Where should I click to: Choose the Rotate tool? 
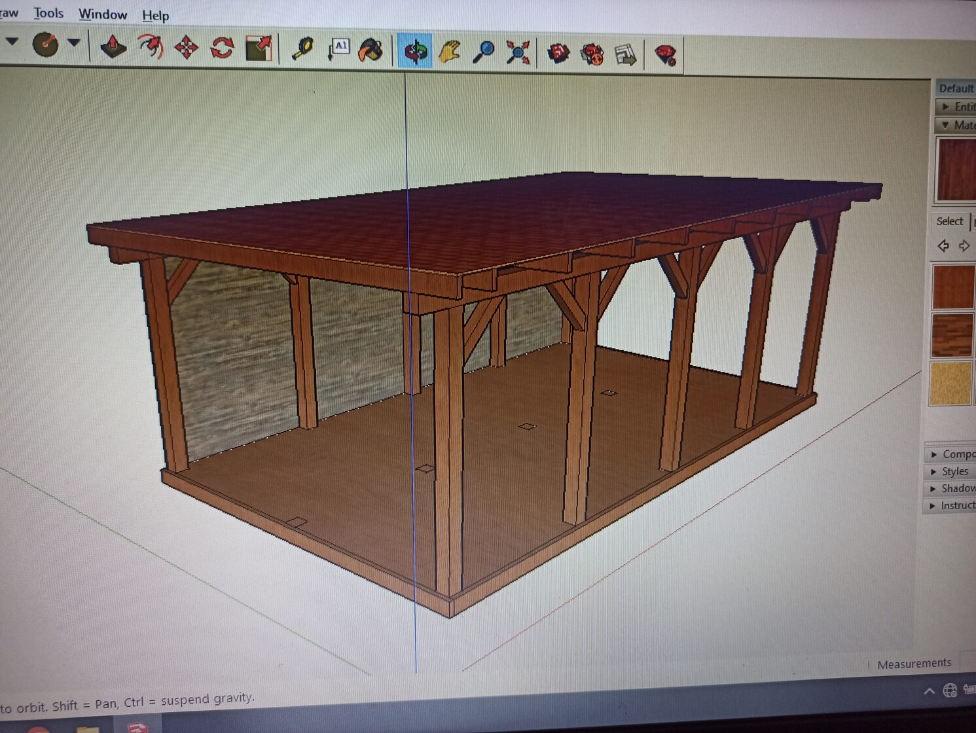[x=223, y=48]
